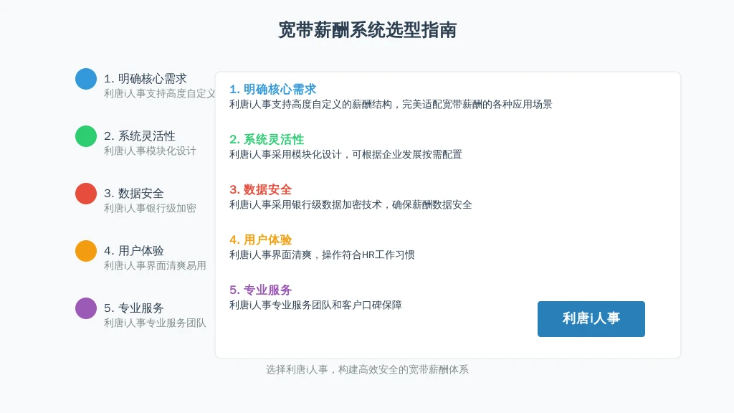
Task: Click the blue heading 1. 明确核心需求
Action: tap(273, 90)
